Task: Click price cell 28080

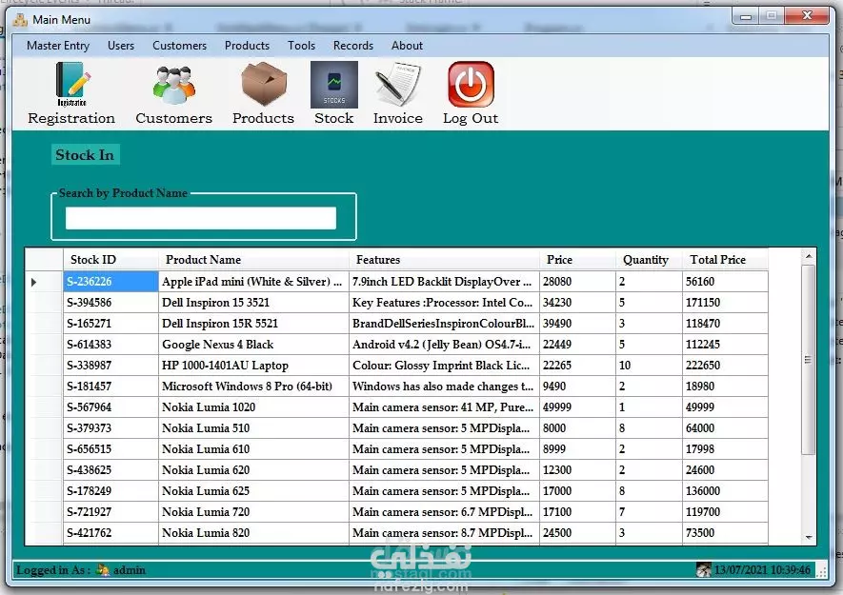Action: point(577,282)
